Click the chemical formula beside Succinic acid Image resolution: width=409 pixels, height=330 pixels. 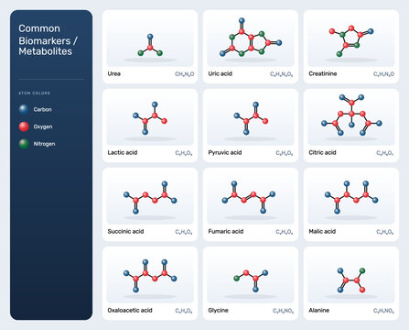184,232
